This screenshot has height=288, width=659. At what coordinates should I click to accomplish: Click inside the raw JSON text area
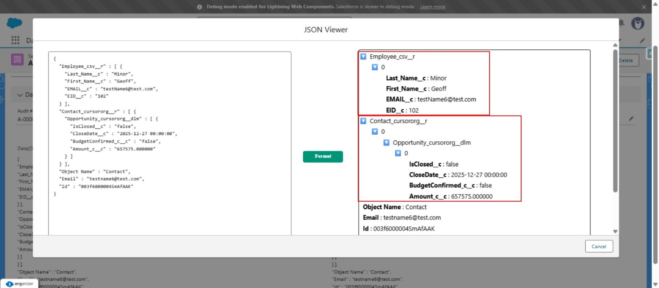[x=170, y=143]
